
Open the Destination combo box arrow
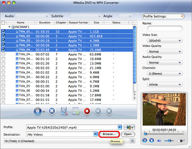click(96, 134)
